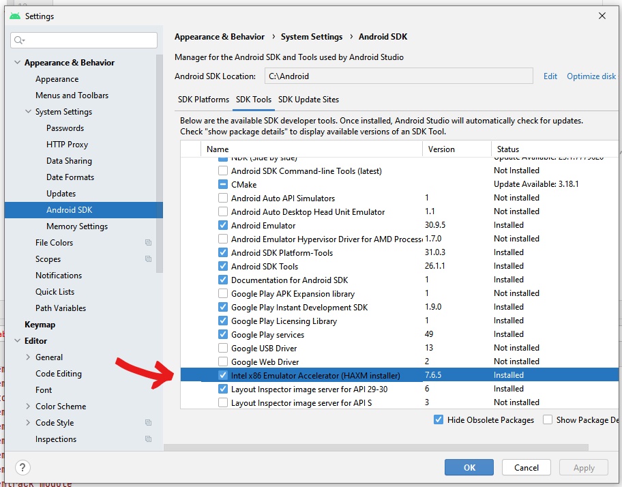Viewport: 622px width, 487px height.
Task: Select HTTP Proxy settings
Action: click(67, 145)
